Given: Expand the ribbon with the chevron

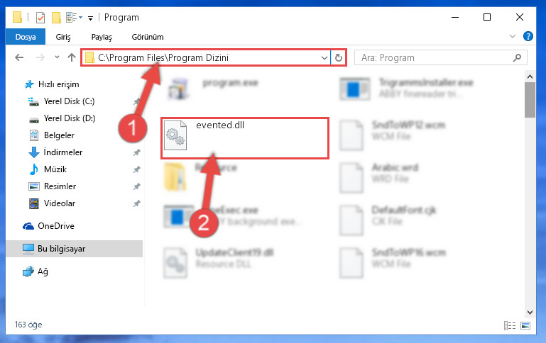Looking at the screenshot, I should coord(512,36).
